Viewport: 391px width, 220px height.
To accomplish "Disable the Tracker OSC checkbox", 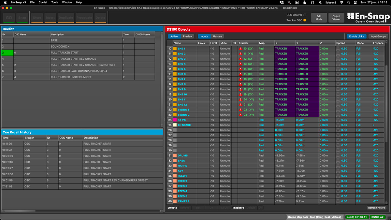I will (305, 20).
